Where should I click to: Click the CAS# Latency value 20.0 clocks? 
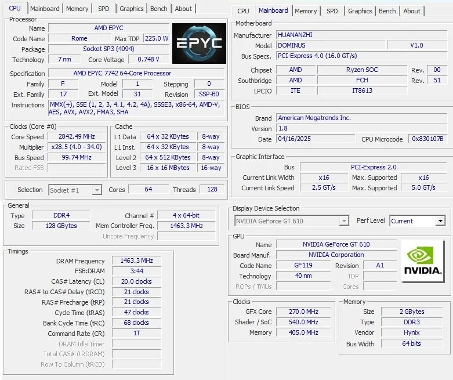137,281
